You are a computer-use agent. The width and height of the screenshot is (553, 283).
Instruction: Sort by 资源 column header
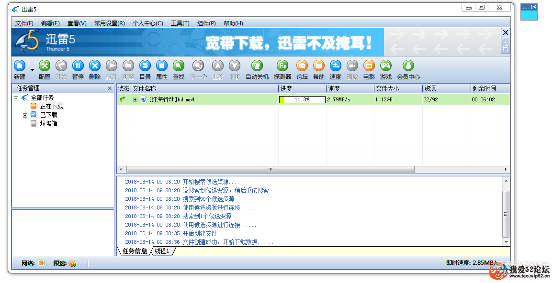(x=447, y=88)
